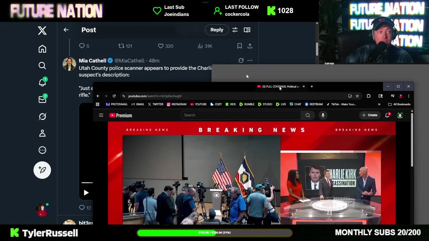Open the PROTONMAIL bookmark

coord(117,104)
